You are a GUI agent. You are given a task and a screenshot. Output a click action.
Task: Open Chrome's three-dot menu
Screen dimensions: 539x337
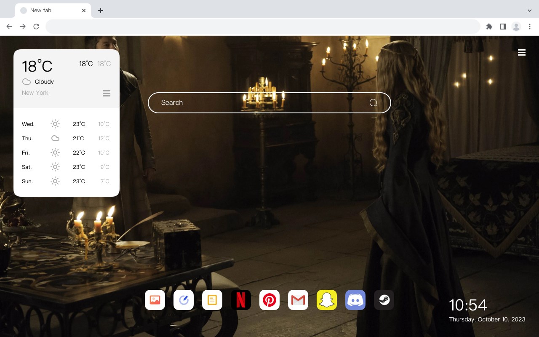[x=530, y=27]
